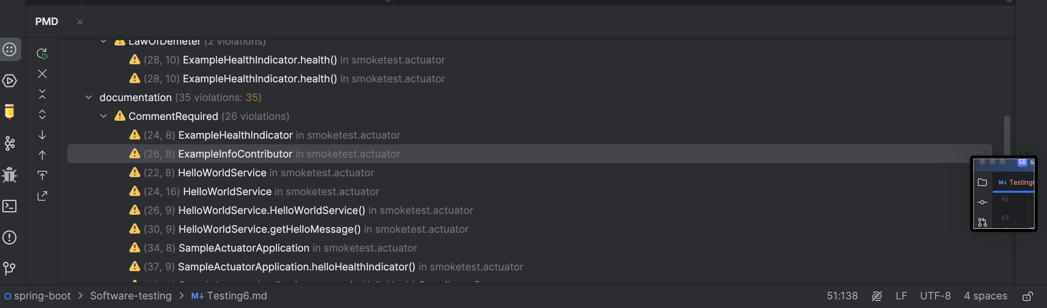Click the results panel vertical scrollbar
The height and width of the screenshot is (308, 1047).
[x=1006, y=134]
